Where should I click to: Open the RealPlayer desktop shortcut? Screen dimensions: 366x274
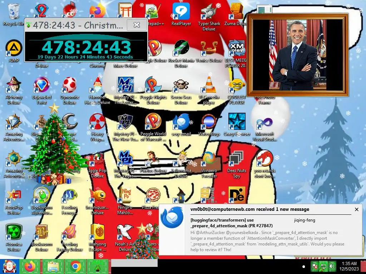(x=181, y=14)
